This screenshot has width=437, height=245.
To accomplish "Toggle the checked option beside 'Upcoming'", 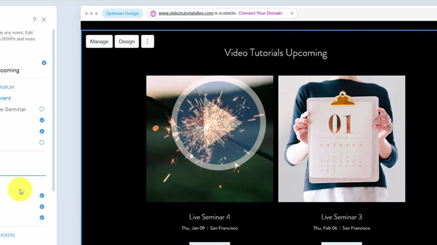I will tap(44, 63).
